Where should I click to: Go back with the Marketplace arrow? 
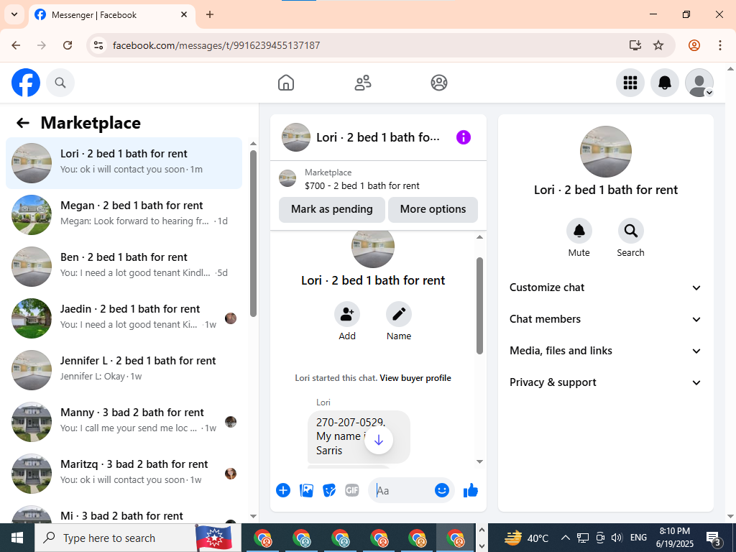point(23,123)
